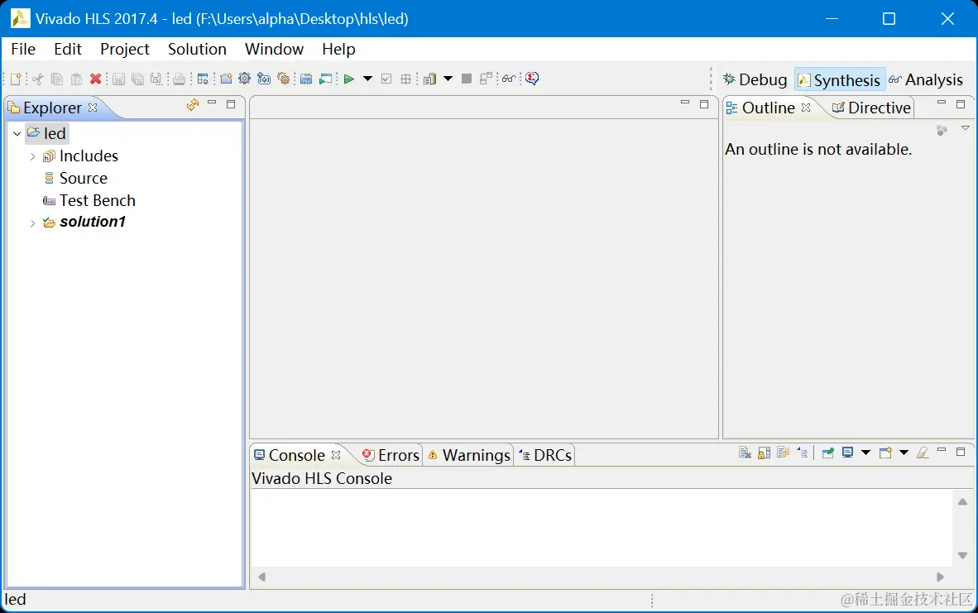Screen dimensions: 978x613
Task: Click the Console horizontal scroll right arrow
Action: click(940, 577)
